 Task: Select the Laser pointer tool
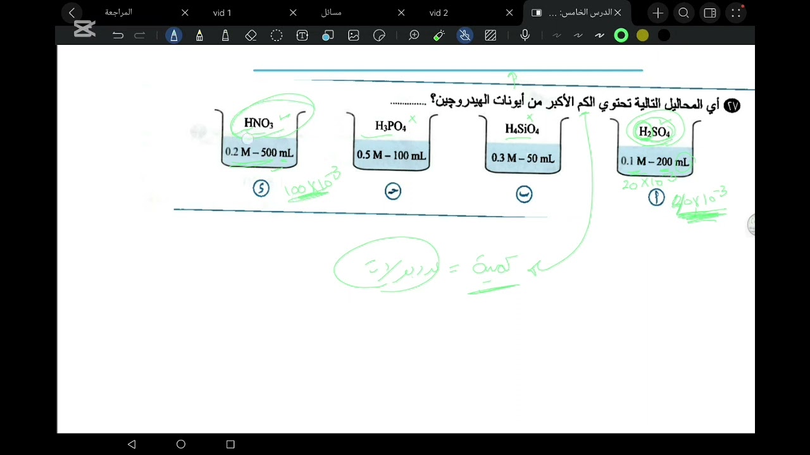point(439,35)
